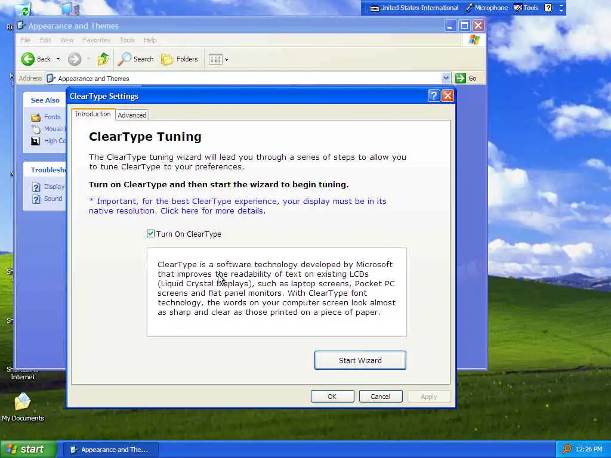Expand the Address bar dropdown arrow

(x=445, y=78)
